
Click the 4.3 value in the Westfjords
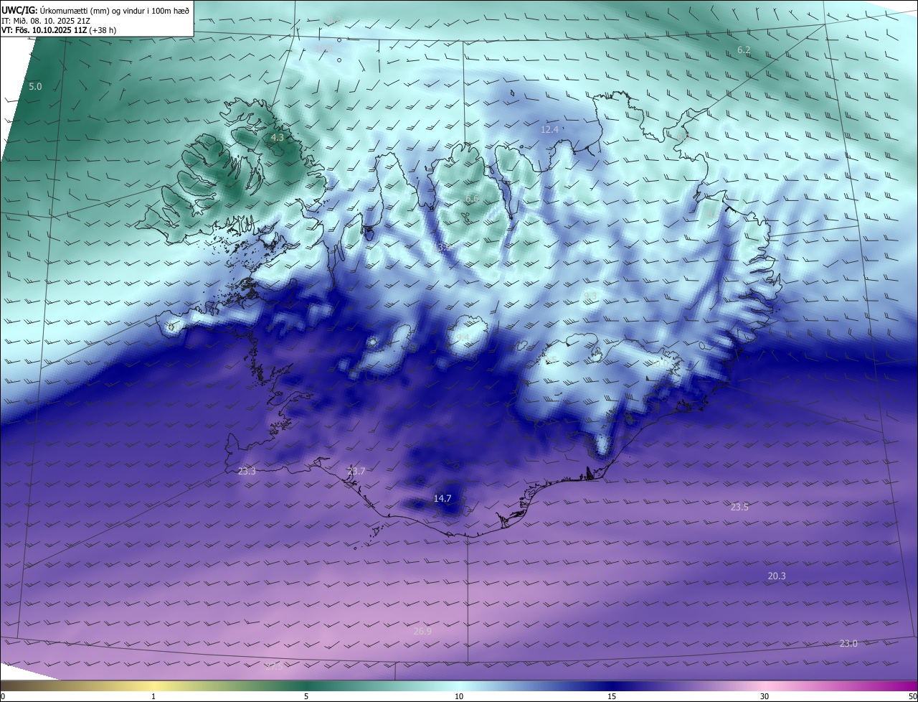pyautogui.click(x=278, y=137)
